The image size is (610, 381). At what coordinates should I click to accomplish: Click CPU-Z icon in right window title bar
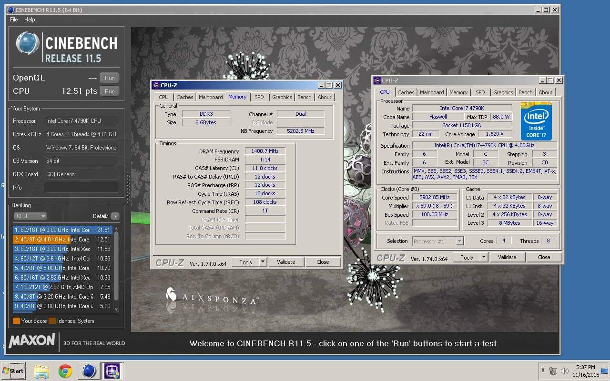point(377,80)
